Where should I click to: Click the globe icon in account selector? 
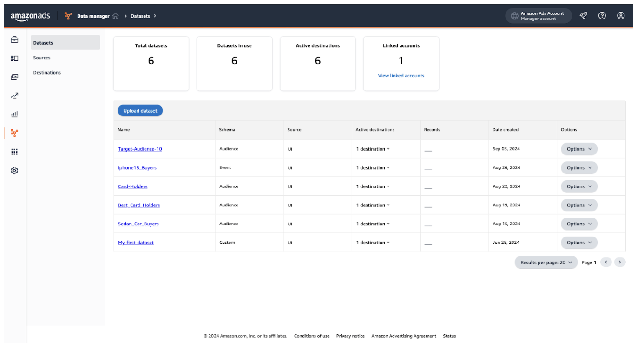pyautogui.click(x=514, y=16)
